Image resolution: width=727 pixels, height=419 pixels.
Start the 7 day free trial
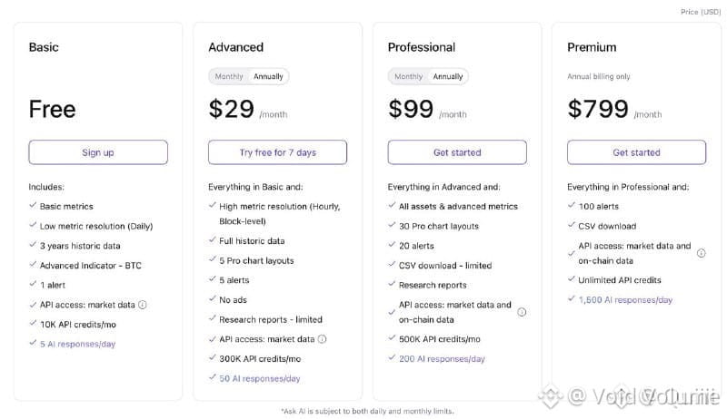coord(278,152)
